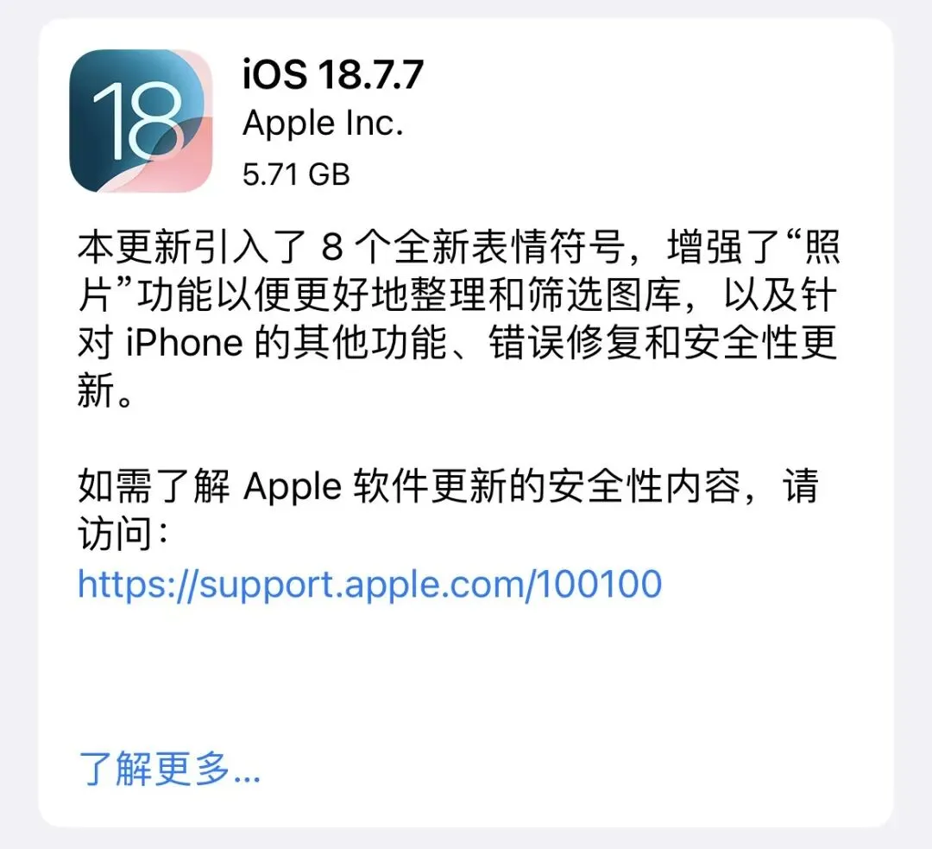Click the 访问： text above the URL

click(x=123, y=535)
